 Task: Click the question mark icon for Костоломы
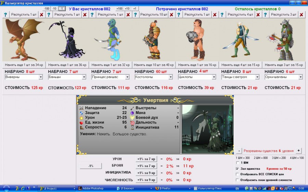click(x=135, y=15)
